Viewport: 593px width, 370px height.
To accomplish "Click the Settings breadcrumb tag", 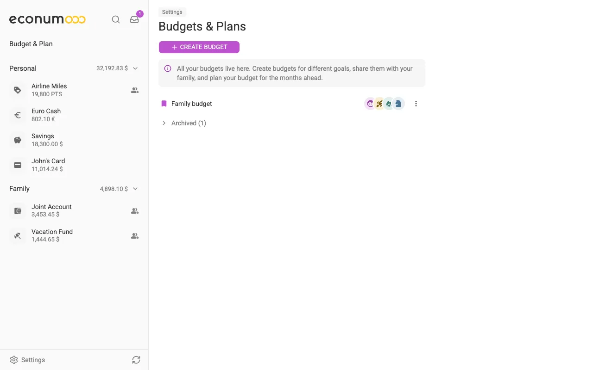I will [x=172, y=12].
